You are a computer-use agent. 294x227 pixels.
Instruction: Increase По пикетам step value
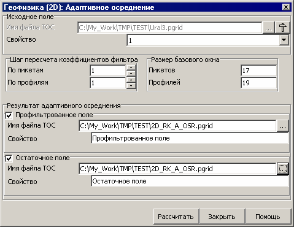[131, 67]
